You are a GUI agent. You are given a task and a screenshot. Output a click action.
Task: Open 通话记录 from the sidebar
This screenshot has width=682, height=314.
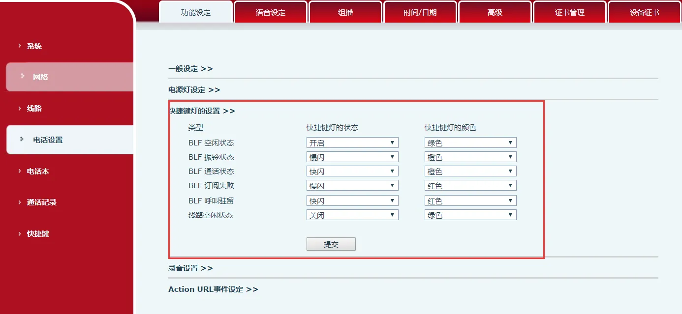[41, 202]
